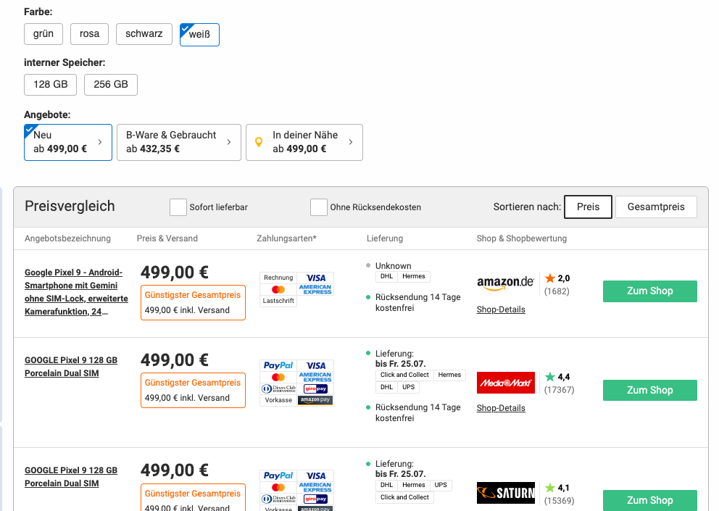Pick the schwarz color option
The height and width of the screenshot is (511, 719).
click(144, 34)
